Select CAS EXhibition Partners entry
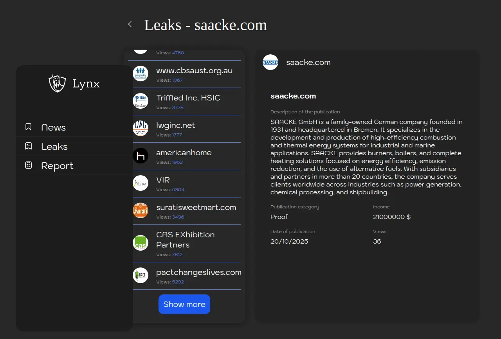501x339 pixels. [x=185, y=240]
